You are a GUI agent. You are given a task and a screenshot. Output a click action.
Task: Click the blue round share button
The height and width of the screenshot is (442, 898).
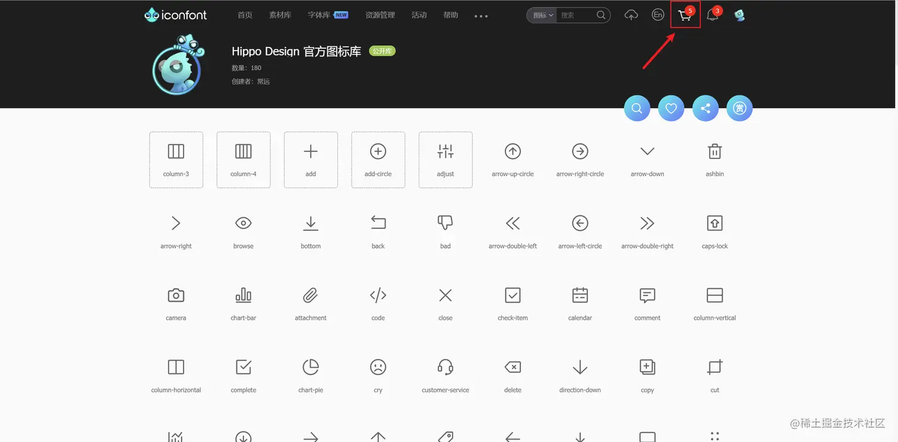(706, 109)
